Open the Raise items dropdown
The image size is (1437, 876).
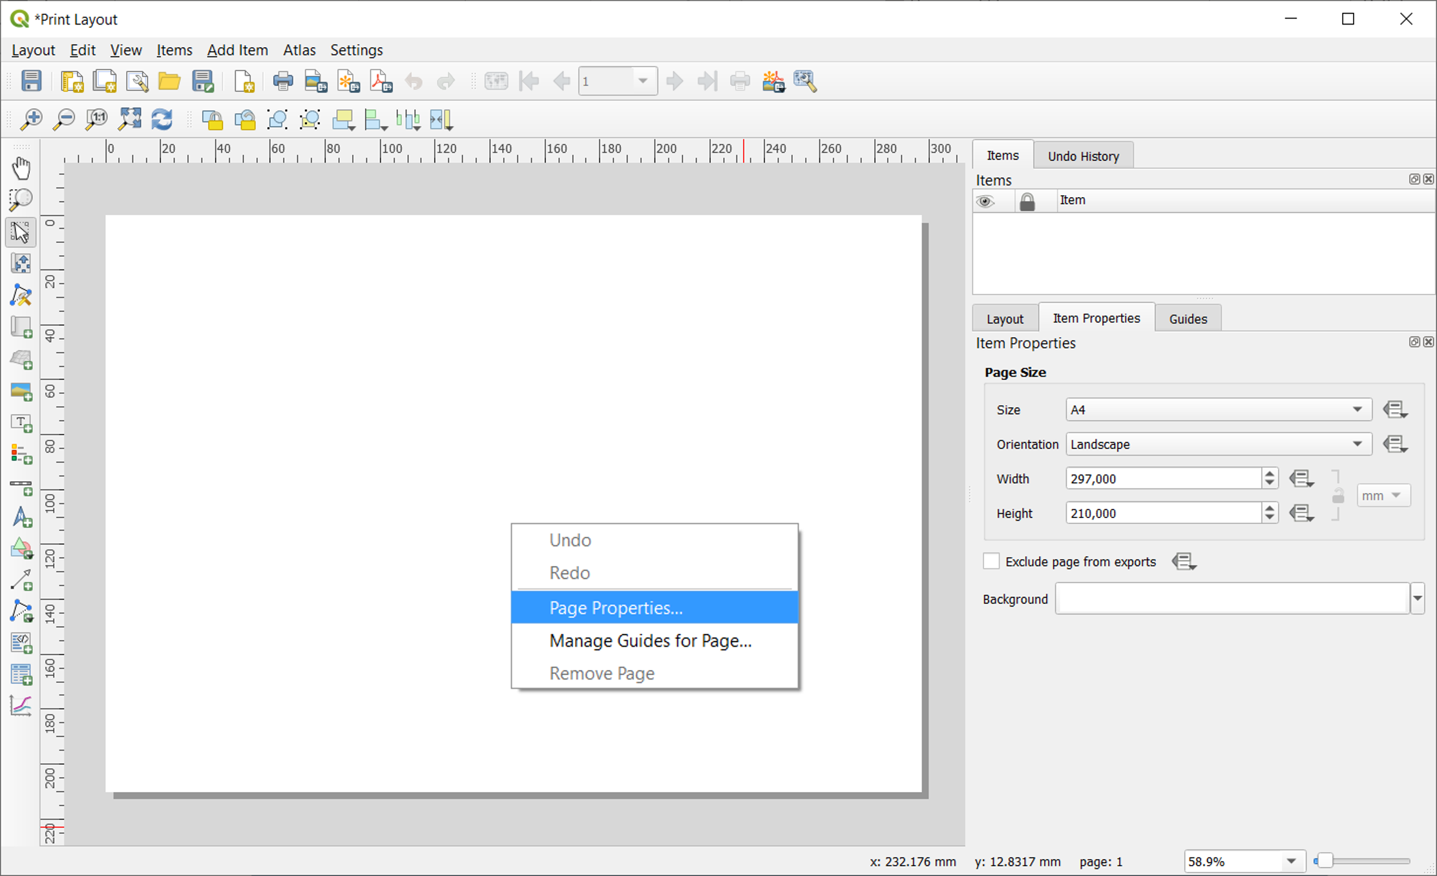tap(343, 120)
